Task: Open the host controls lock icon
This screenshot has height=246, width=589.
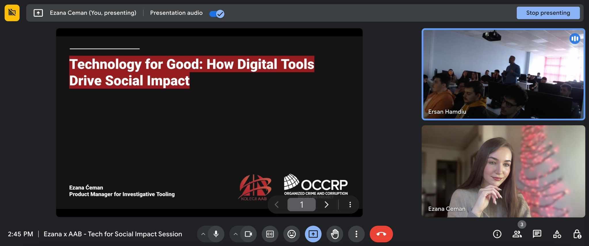Action: (x=577, y=234)
